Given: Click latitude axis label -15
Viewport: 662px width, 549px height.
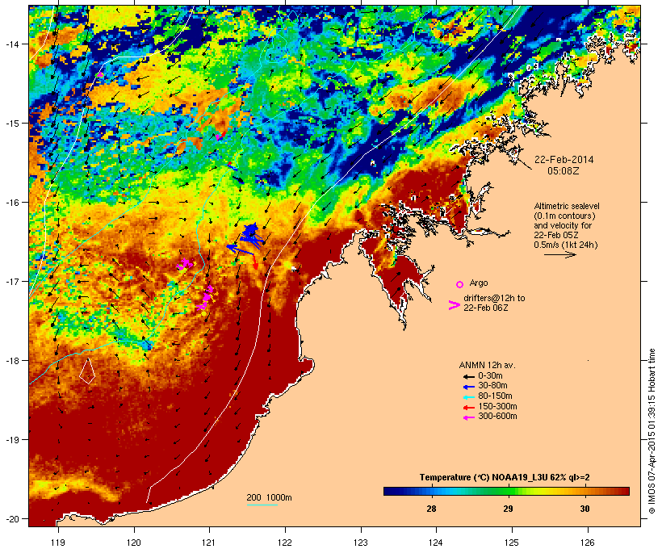Looking at the screenshot, I should (11, 124).
